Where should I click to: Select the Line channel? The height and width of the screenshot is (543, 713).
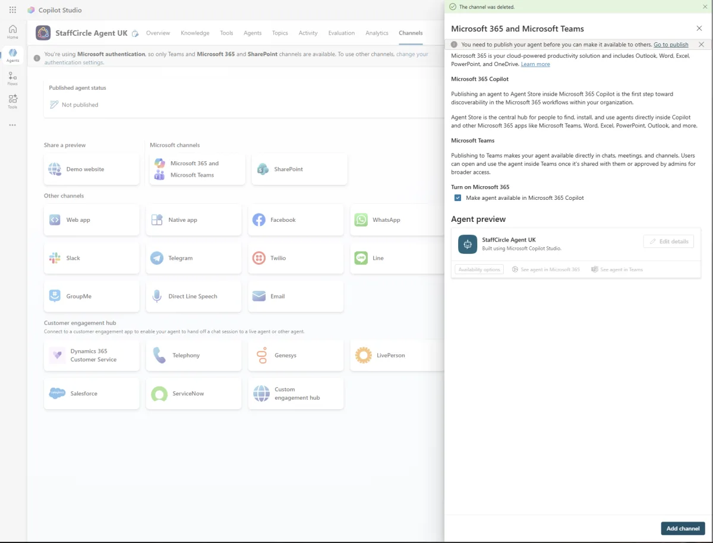tap(397, 258)
